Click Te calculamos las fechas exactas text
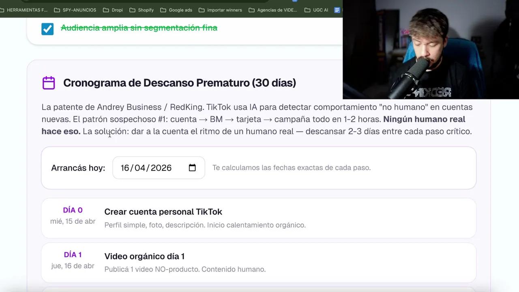 point(292,167)
